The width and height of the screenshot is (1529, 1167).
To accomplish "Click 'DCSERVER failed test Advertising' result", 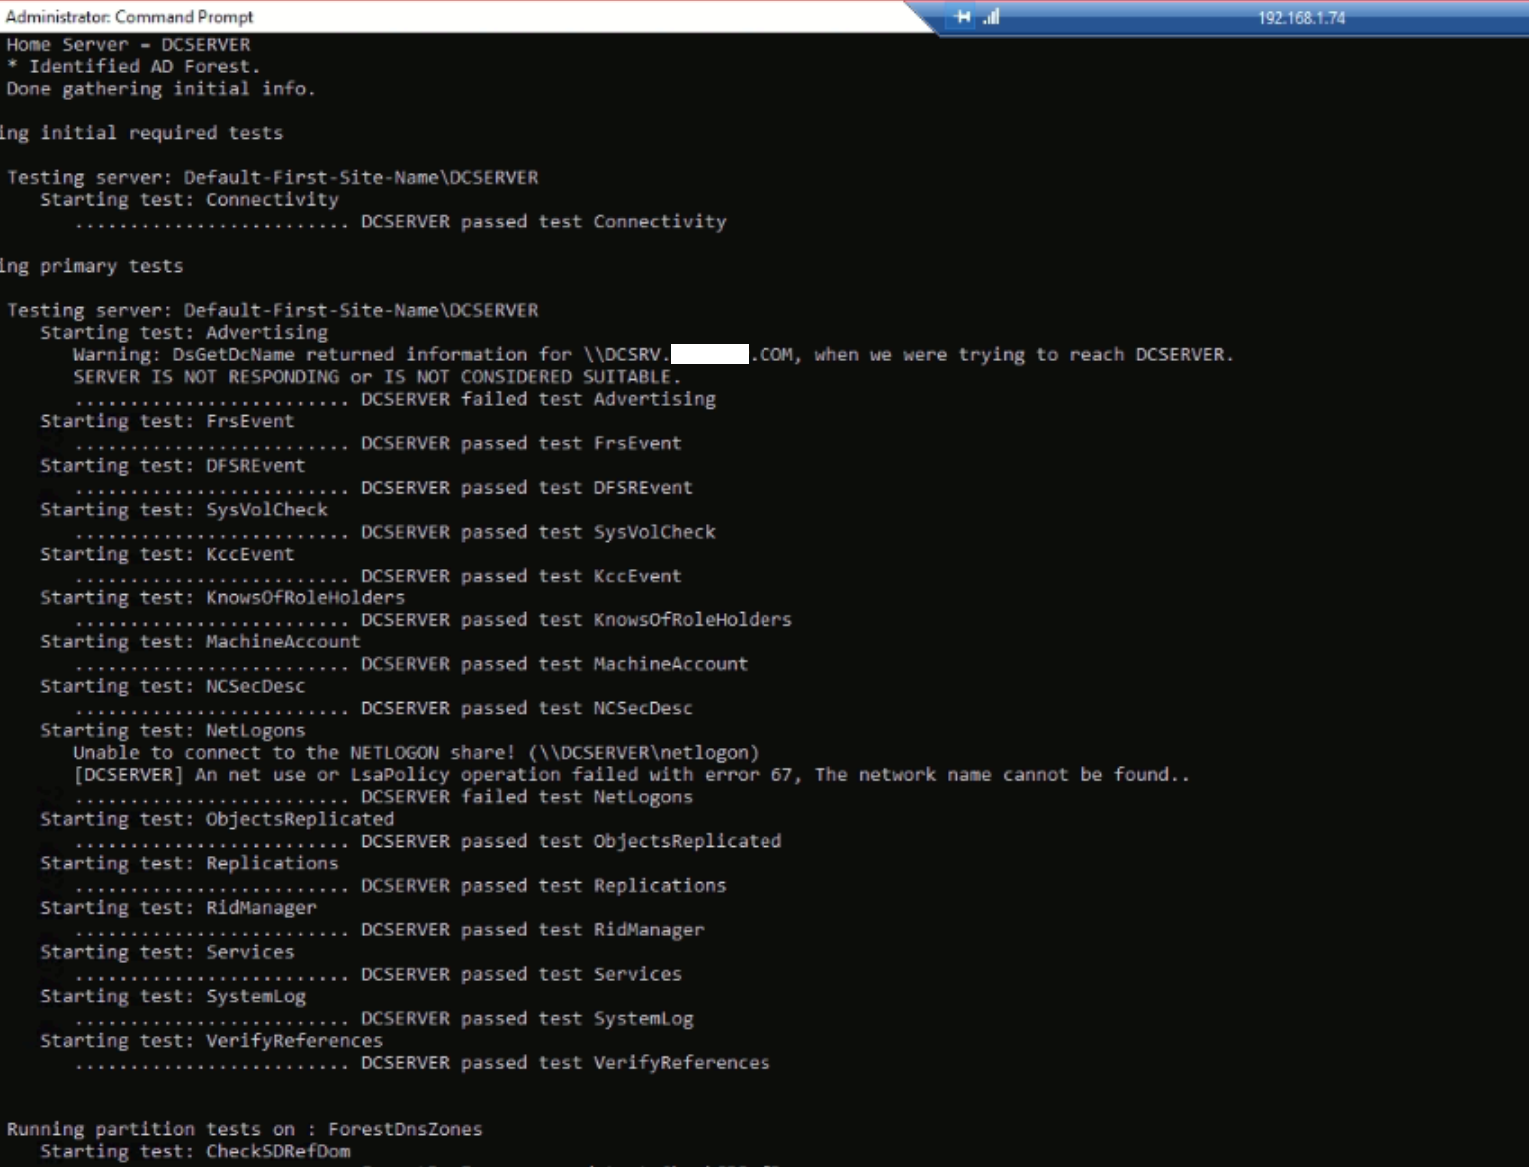I will pos(538,399).
